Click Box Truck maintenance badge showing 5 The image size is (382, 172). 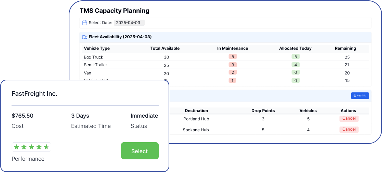click(x=233, y=56)
